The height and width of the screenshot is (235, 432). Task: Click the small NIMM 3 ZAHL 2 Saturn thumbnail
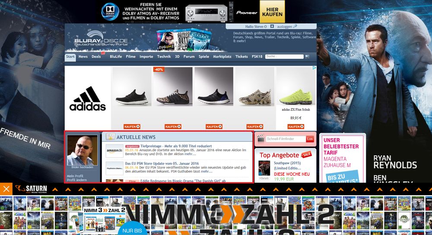click(x=105, y=220)
